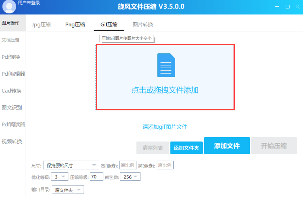Click the 压缩等级 field showing 70
Image resolution: width=303 pixels, height=197 pixels.
pyautogui.click(x=96, y=177)
